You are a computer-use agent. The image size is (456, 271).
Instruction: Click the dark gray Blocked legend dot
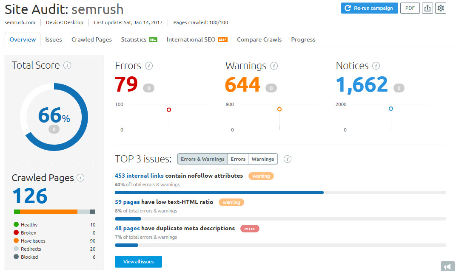[x=16, y=257]
